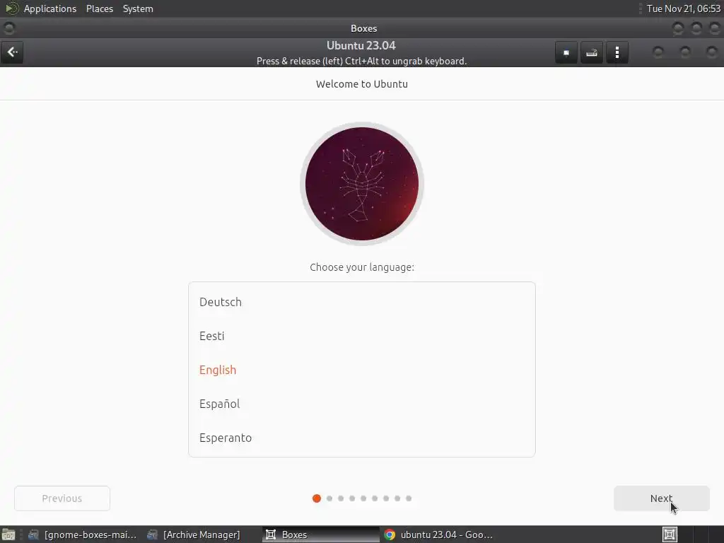Click the Next button

coord(661,498)
